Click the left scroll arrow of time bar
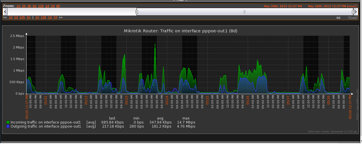This screenshot has height=157, width=362. (5, 12)
